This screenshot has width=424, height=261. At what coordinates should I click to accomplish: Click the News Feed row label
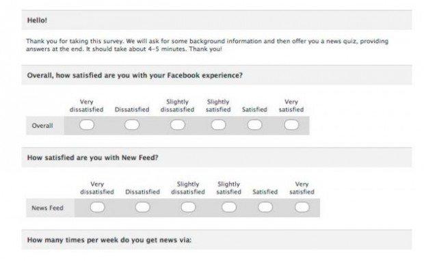[x=48, y=208]
